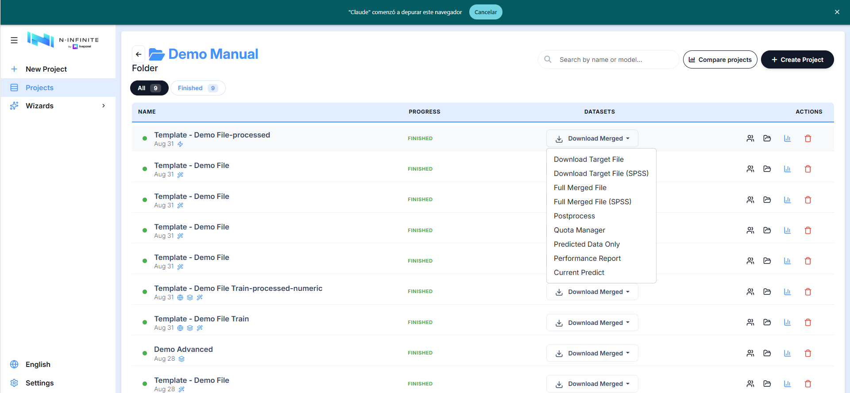Close the debugging notification bar
The image size is (850, 393).
[837, 12]
